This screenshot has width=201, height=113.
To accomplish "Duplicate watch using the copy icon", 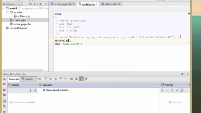I will click(182, 90).
